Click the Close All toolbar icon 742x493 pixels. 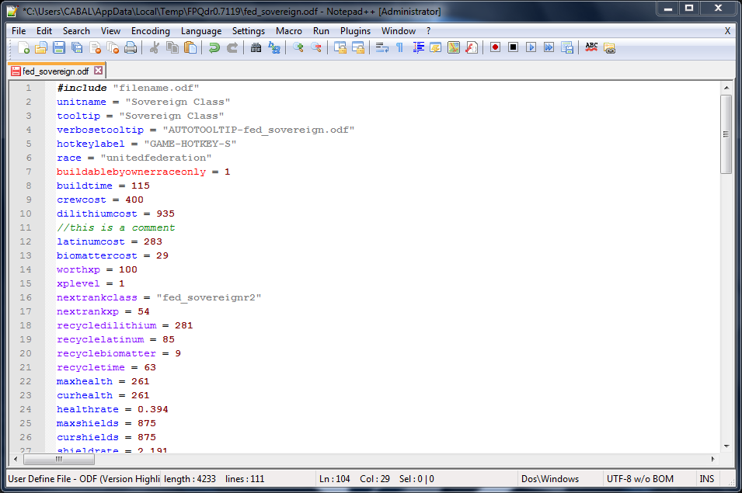point(113,47)
